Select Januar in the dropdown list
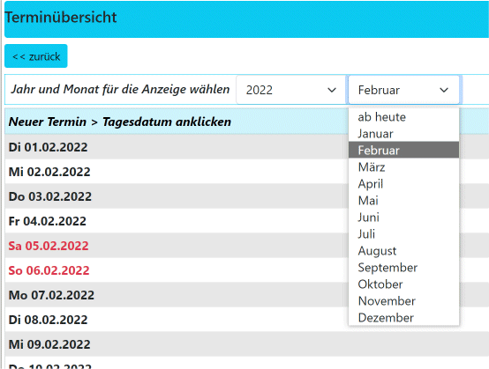The width and height of the screenshot is (489, 369). [x=404, y=134]
